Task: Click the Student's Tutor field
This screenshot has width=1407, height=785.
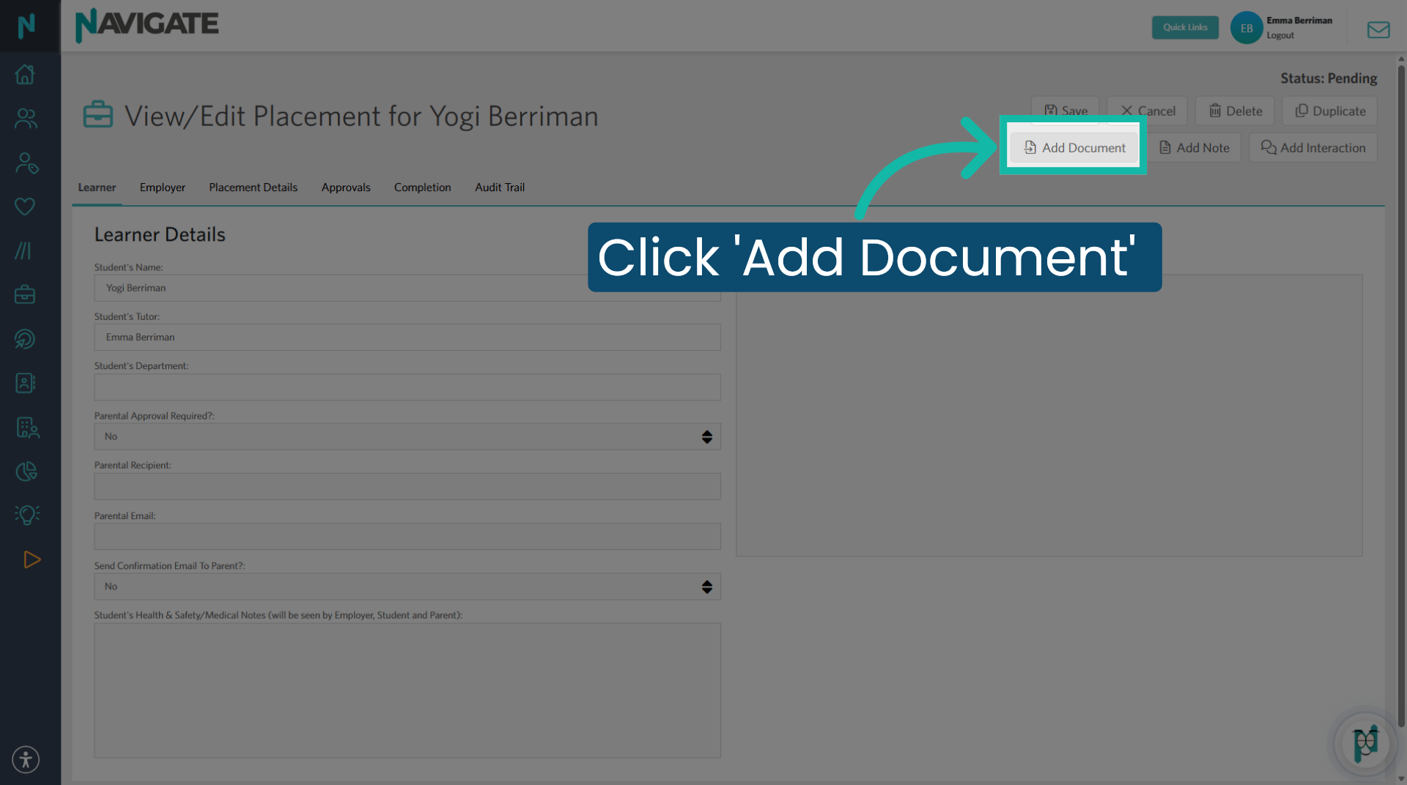Action: [x=407, y=338]
